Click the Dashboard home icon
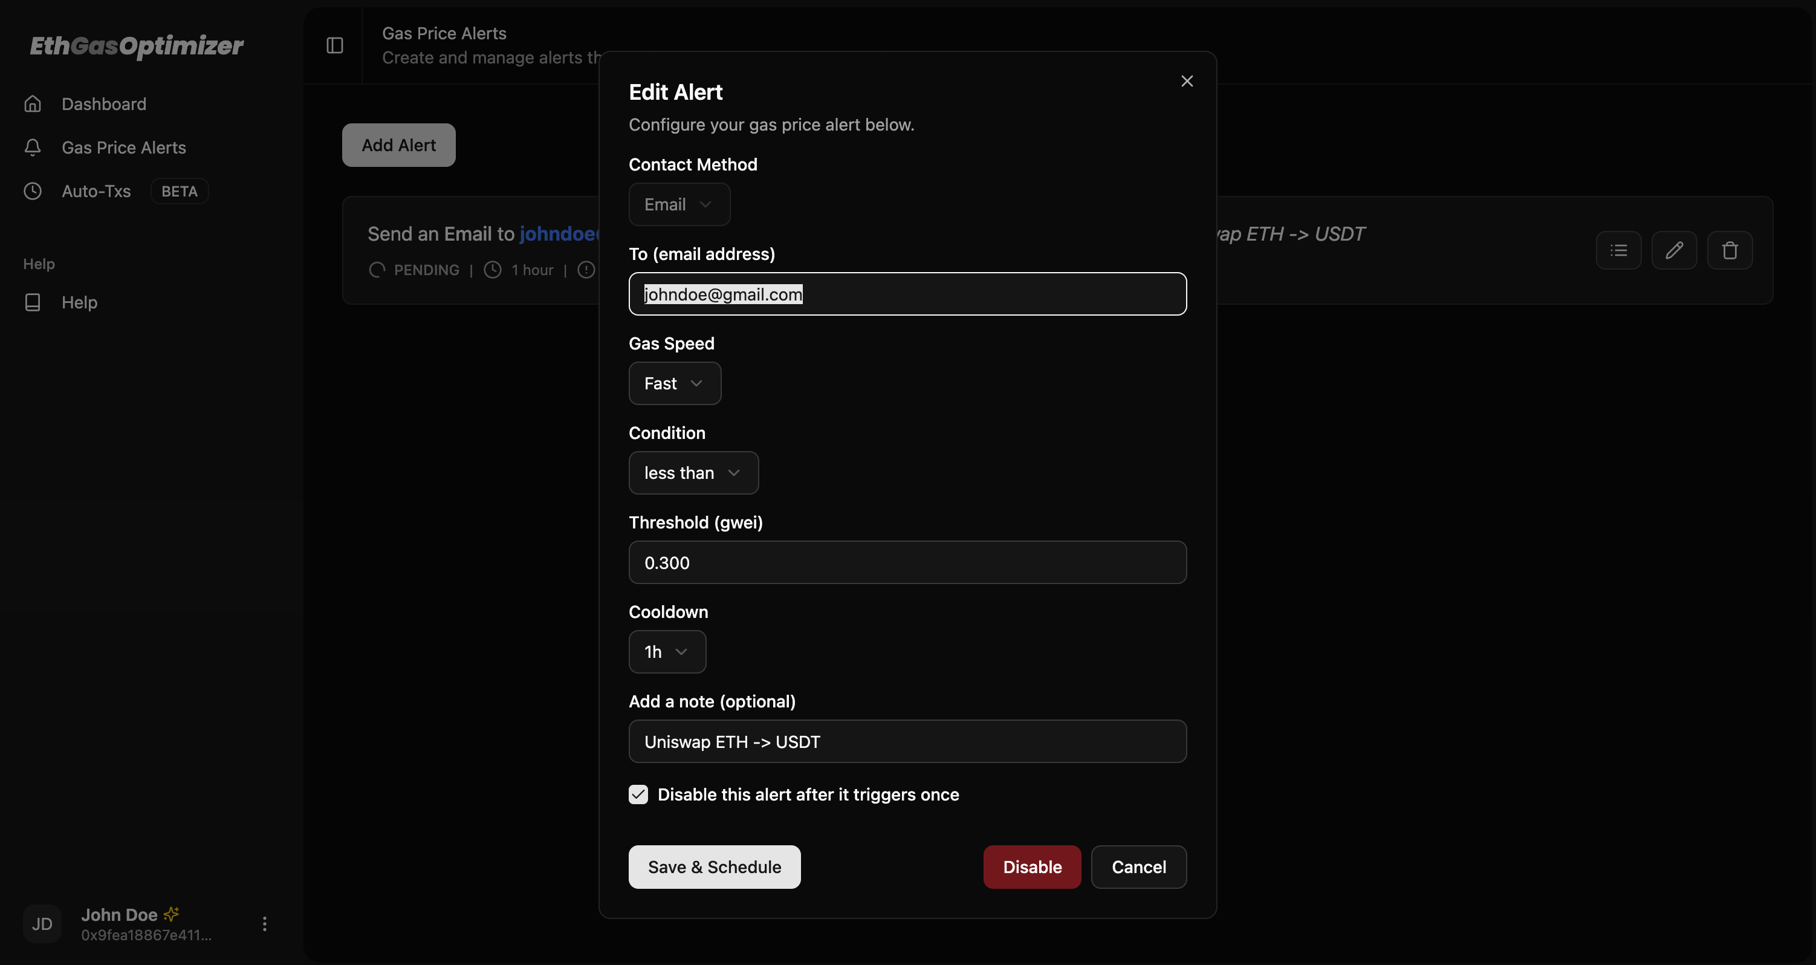This screenshot has width=1816, height=965. [33, 103]
